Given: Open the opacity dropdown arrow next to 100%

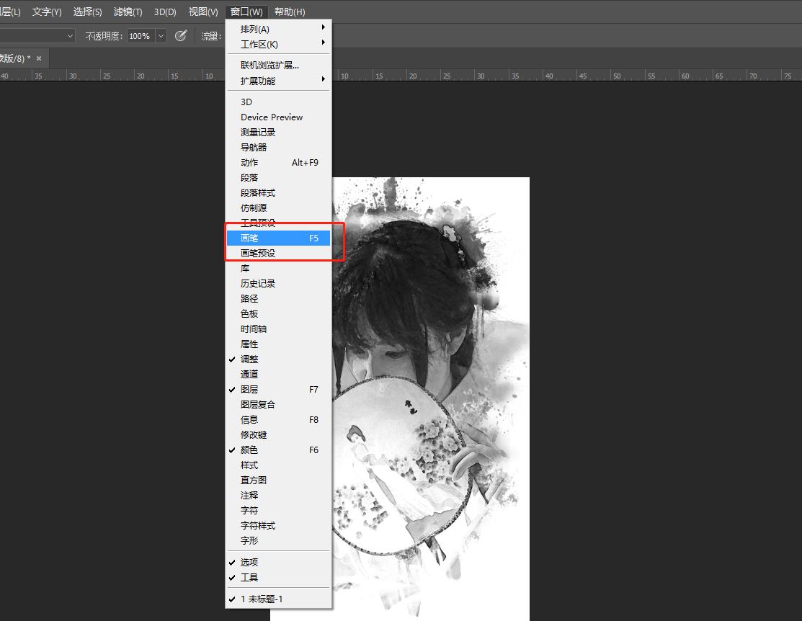Looking at the screenshot, I should (161, 36).
